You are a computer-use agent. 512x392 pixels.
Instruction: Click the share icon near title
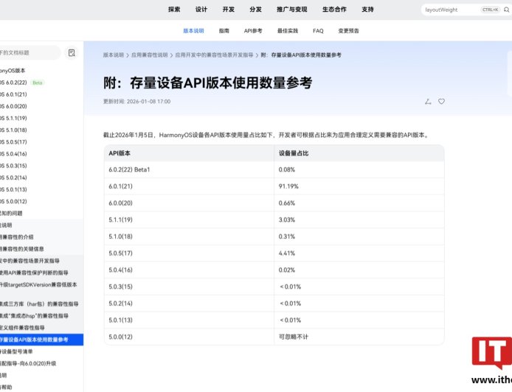428,102
